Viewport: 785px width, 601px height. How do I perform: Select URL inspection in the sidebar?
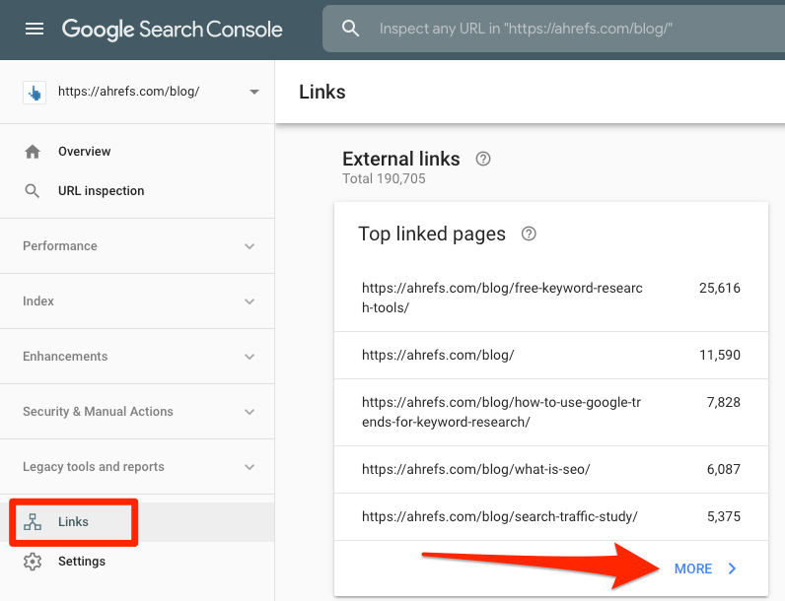[x=101, y=191]
